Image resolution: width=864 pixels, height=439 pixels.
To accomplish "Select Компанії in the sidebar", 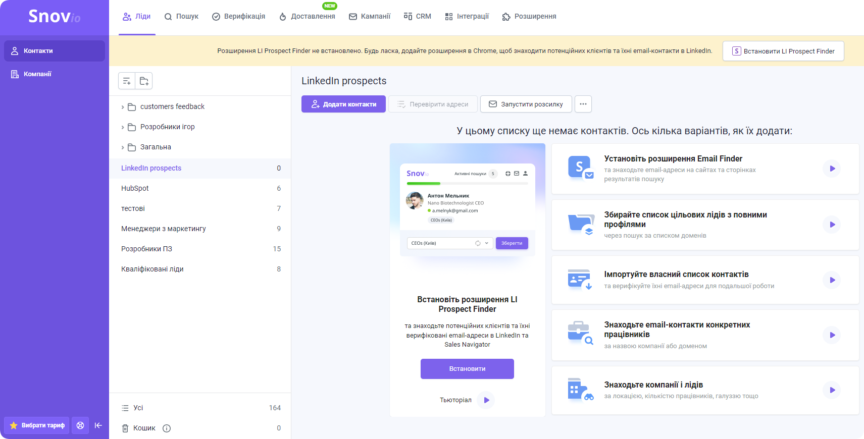I will (x=55, y=74).
